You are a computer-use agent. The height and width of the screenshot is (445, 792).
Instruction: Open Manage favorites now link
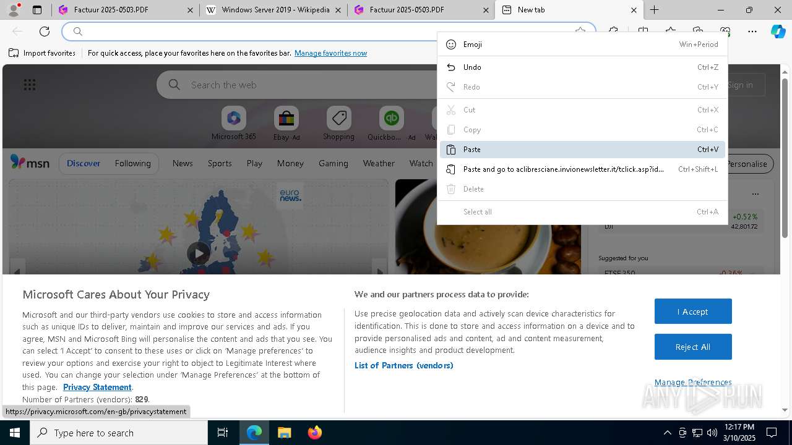330,53
